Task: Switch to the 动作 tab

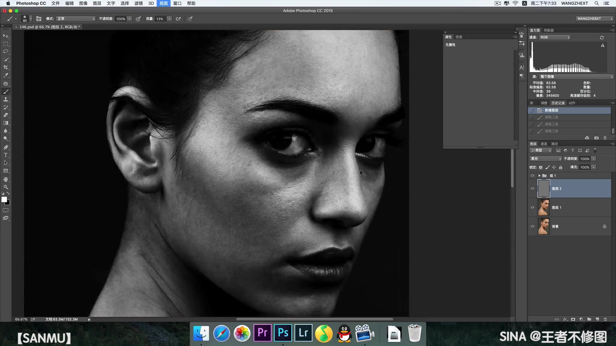Action: (x=572, y=103)
